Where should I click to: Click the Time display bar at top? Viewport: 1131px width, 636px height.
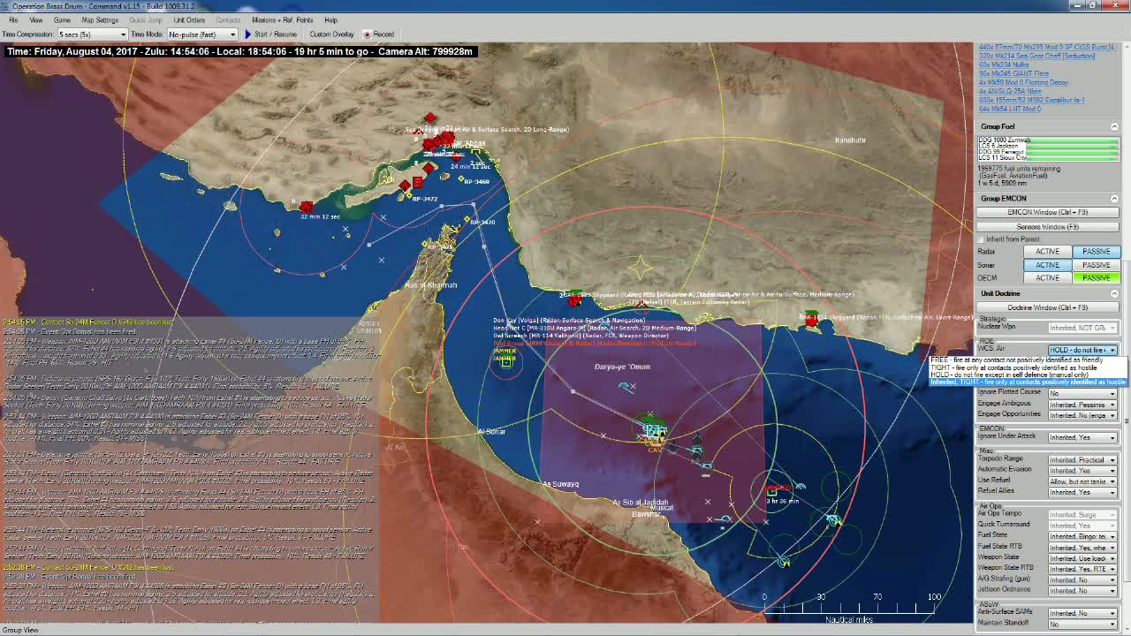click(x=239, y=51)
